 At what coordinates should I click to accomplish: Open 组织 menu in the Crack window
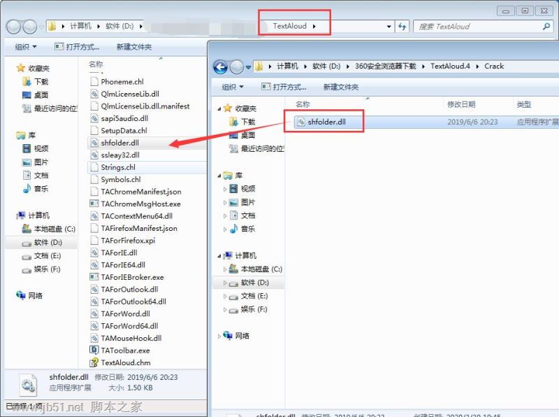click(x=233, y=87)
